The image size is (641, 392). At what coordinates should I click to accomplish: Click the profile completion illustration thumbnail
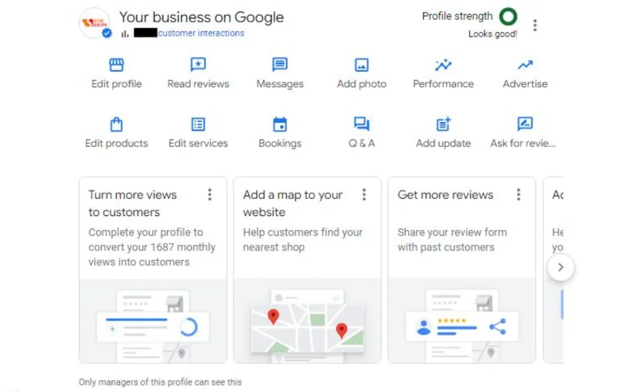[153, 321]
